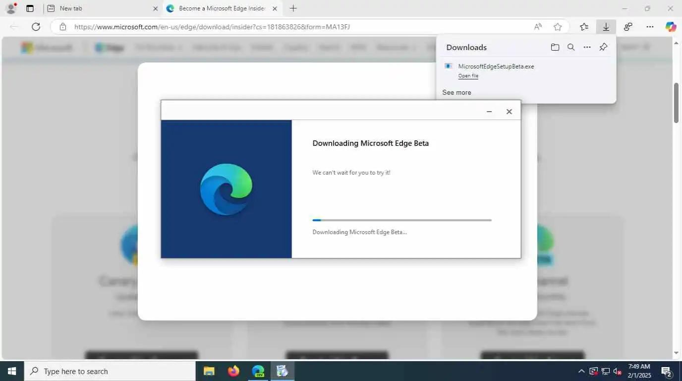This screenshot has width=682, height=381.
Task: Open downloads folder from Downloads panel
Action: [555, 47]
